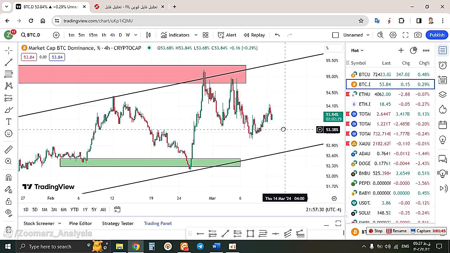Set date range to YTD
The width and height of the screenshot is (450, 253).
point(74,209)
